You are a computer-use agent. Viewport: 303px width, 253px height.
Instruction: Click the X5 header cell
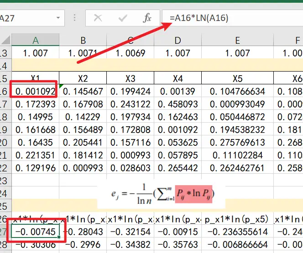click(x=237, y=78)
